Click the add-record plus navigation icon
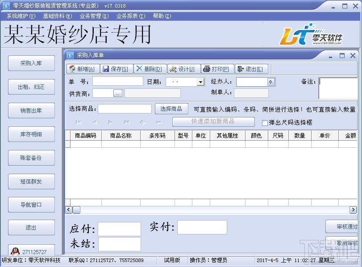This screenshot has width=362, height=267. click(x=142, y=122)
